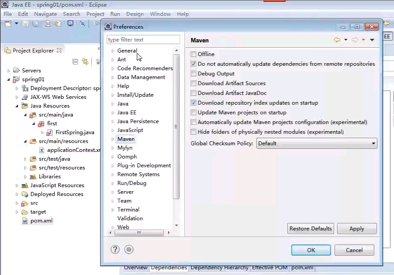The image size is (394, 275).
Task: Enable the Offline checkbox
Action: point(193,54)
